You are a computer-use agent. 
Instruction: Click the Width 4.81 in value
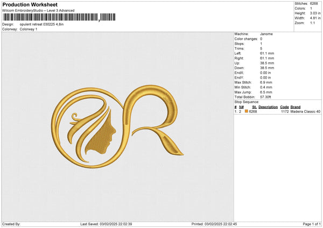coord(314,18)
